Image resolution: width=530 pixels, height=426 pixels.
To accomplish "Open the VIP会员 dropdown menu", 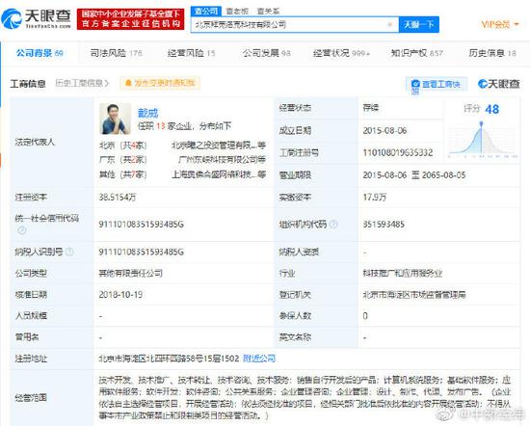I will [500, 24].
